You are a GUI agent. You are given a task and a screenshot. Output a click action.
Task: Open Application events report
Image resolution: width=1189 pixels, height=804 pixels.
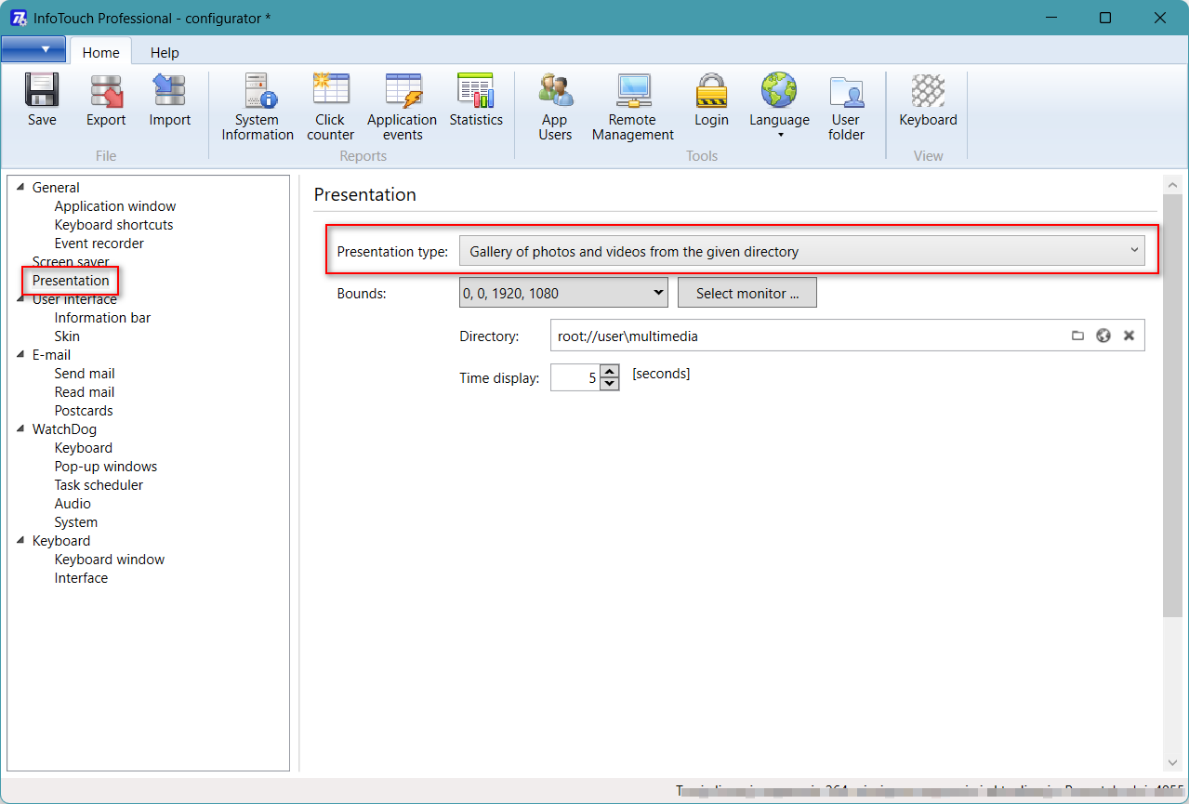402,107
